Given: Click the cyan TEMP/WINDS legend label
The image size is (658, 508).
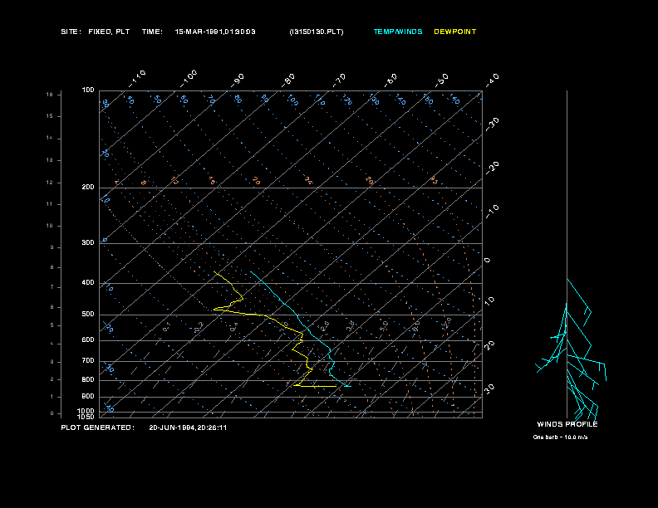Looking at the screenshot, I should tap(398, 32).
